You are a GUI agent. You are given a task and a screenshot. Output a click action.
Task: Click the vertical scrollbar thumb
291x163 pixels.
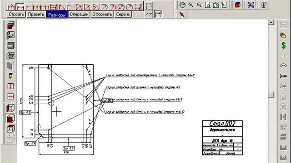(x=271, y=95)
